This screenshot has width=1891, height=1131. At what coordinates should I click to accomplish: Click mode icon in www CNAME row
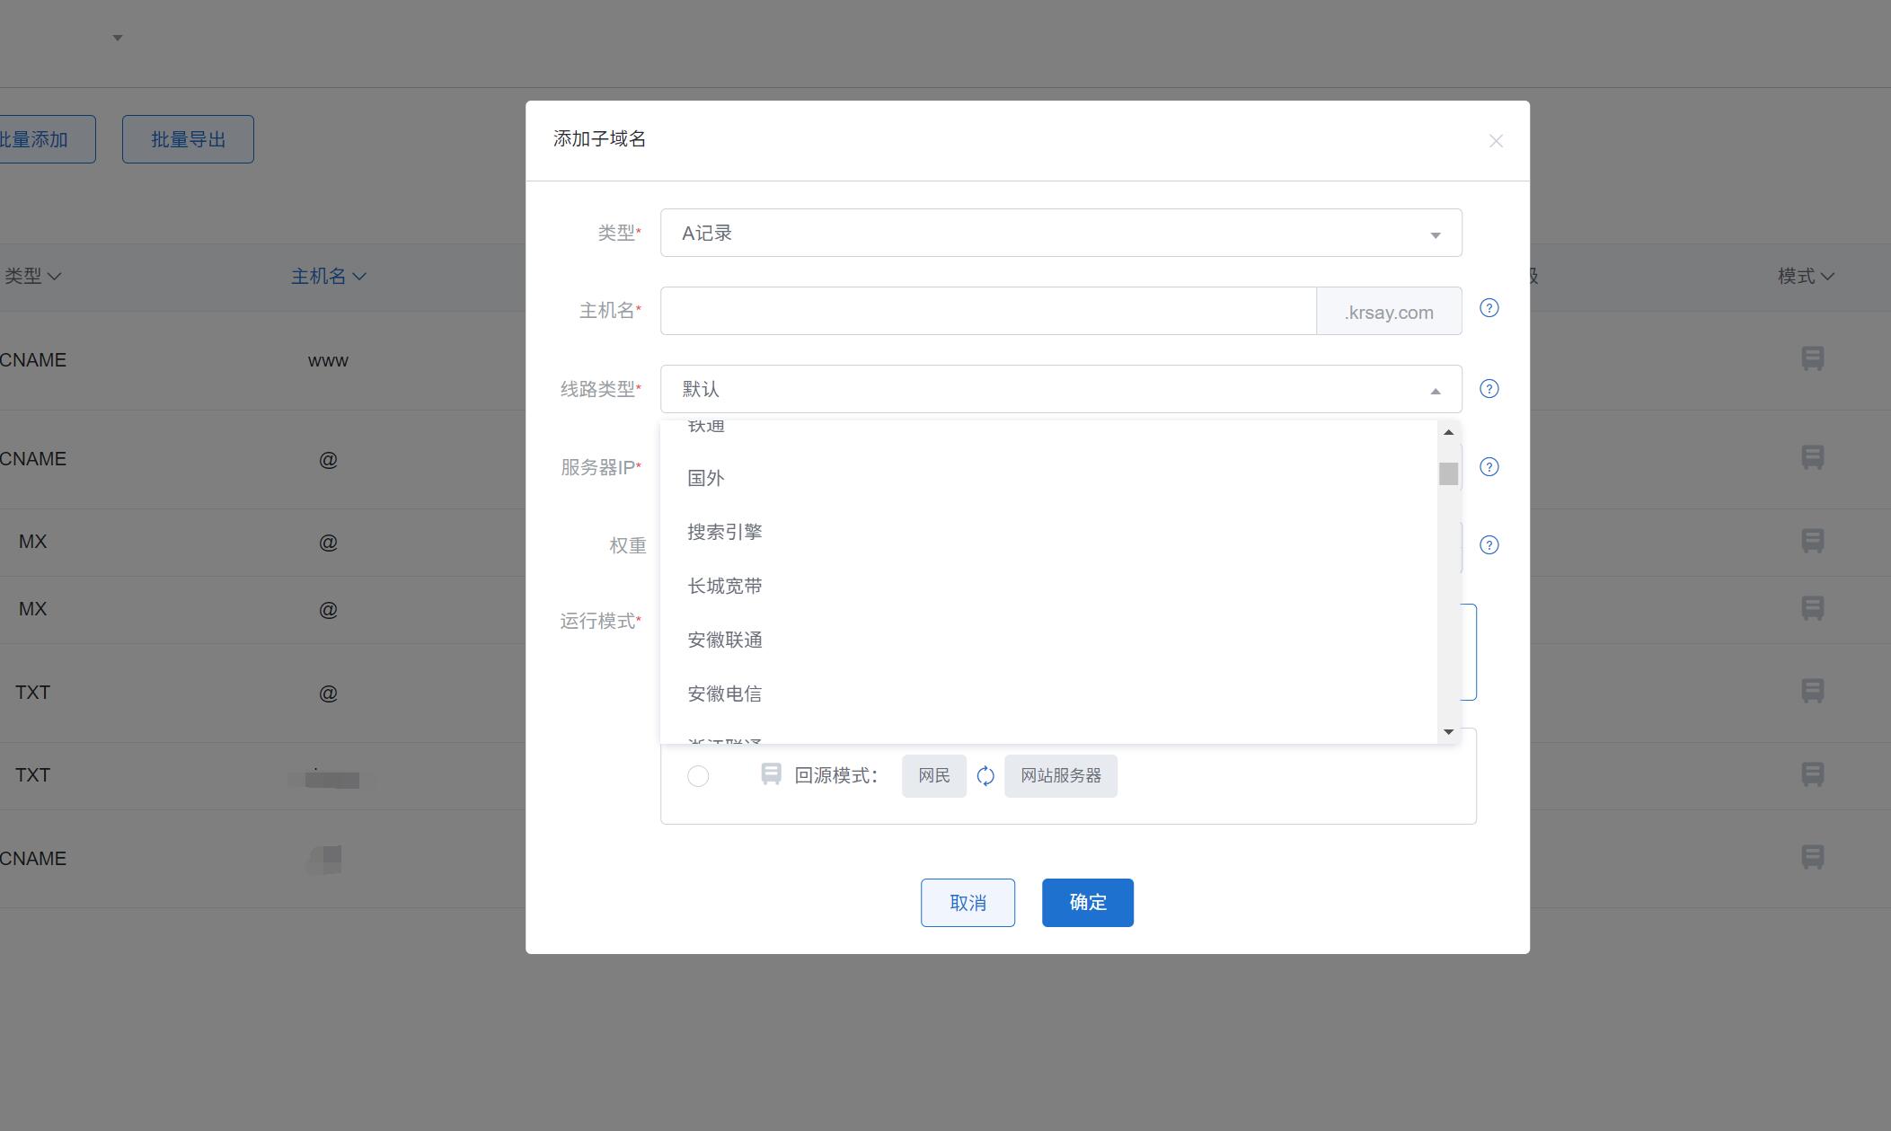[1813, 358]
